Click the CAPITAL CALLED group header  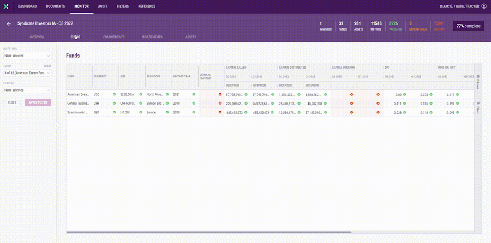236,67
